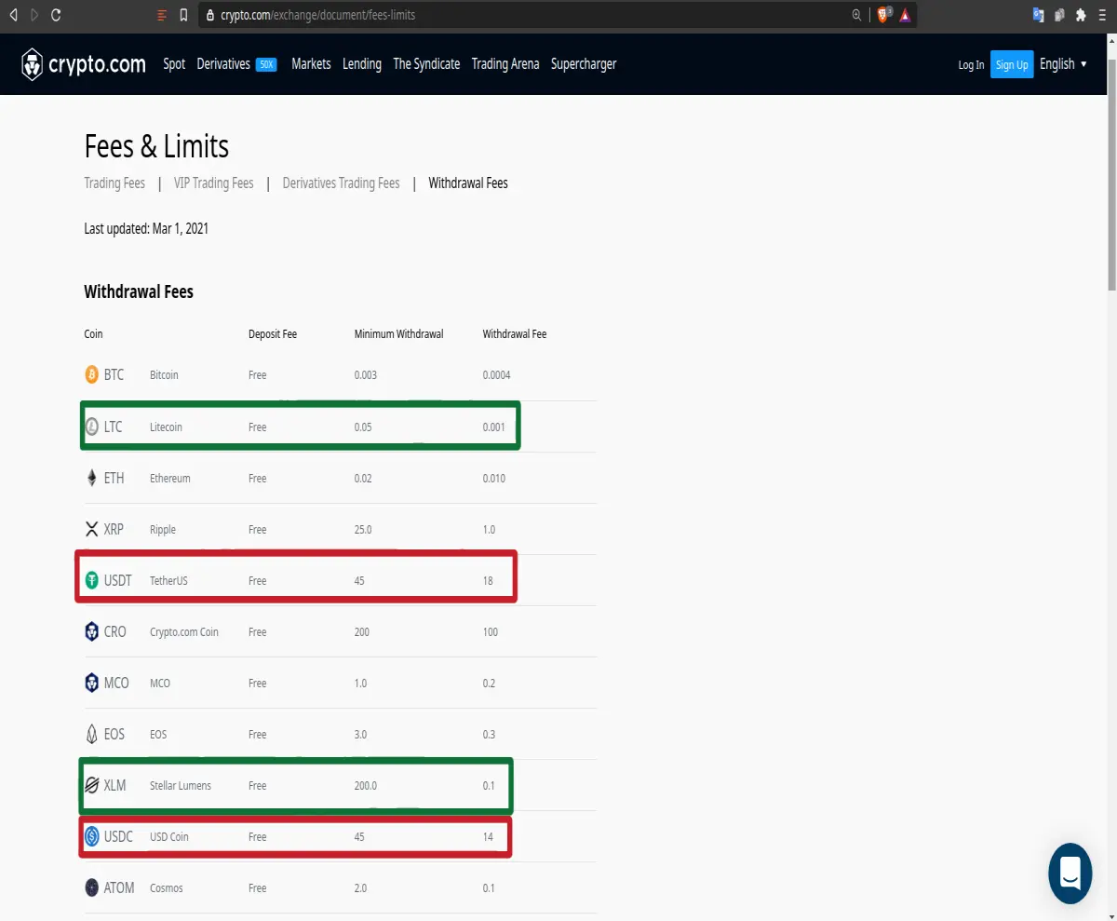Viewport: 1117px width, 921px height.
Task: Click the Ripple XRP icon
Action: 91,529
